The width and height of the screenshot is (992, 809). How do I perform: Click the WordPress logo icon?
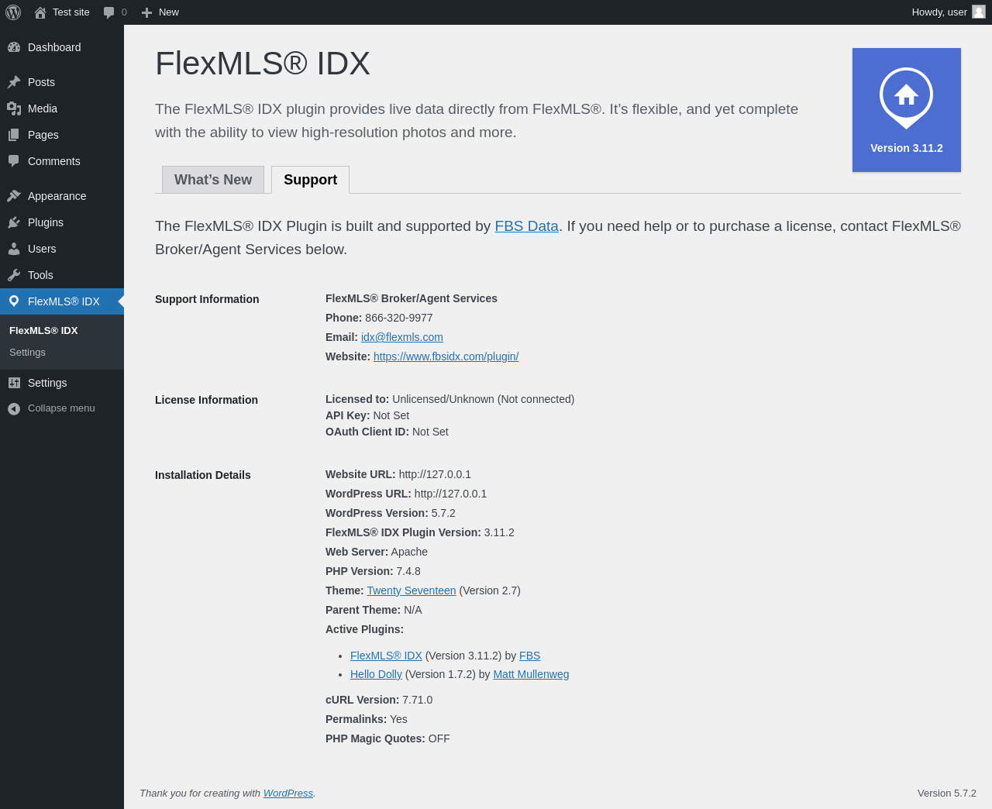(13, 12)
